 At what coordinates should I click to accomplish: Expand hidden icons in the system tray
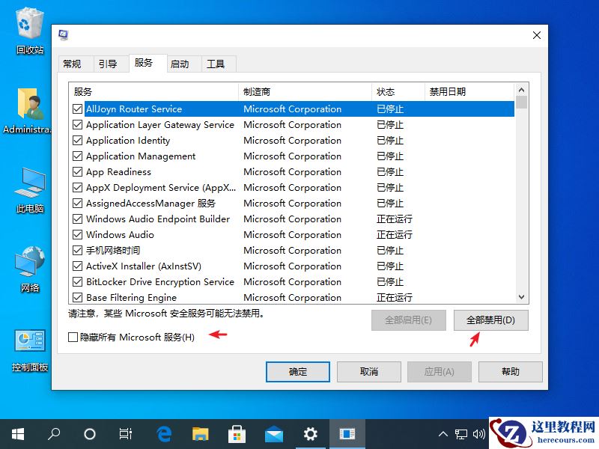pos(443,433)
